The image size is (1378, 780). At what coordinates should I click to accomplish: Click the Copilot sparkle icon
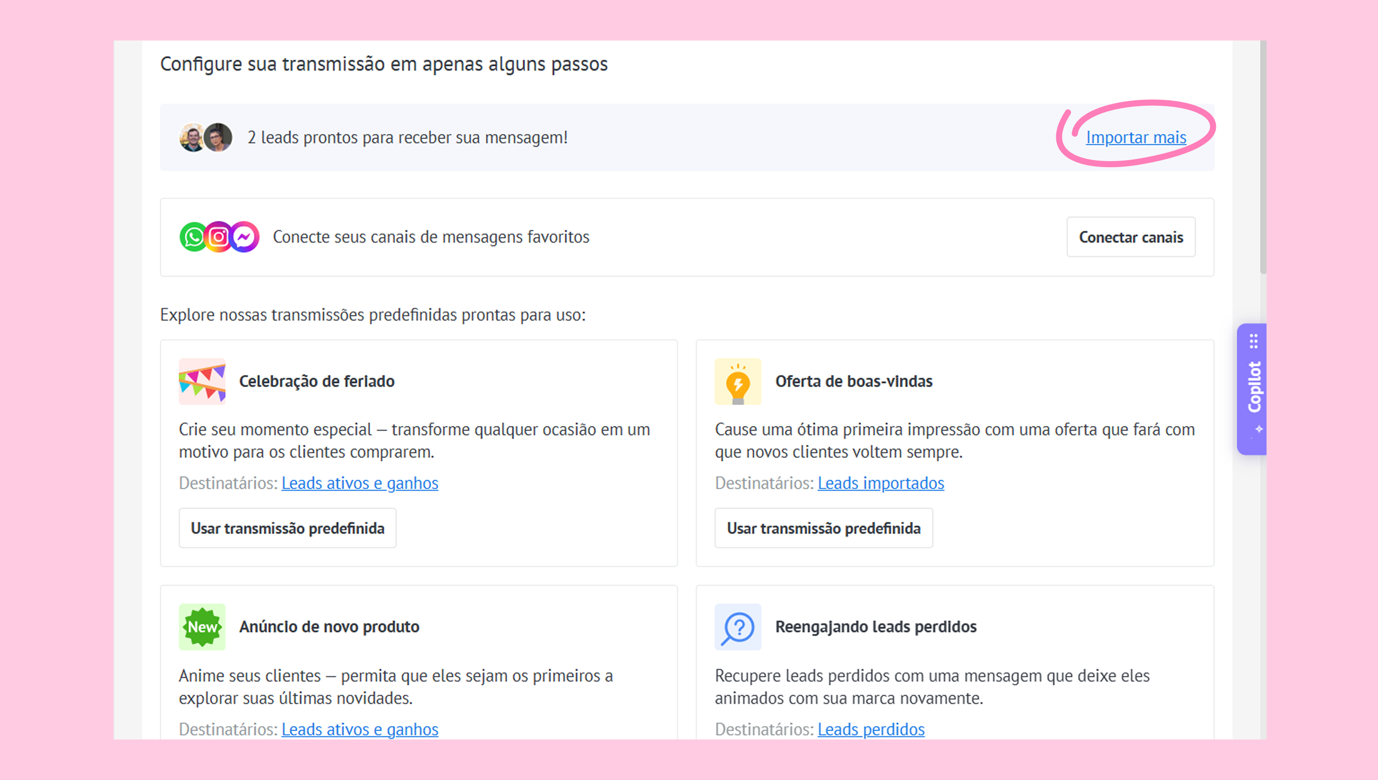1258,430
